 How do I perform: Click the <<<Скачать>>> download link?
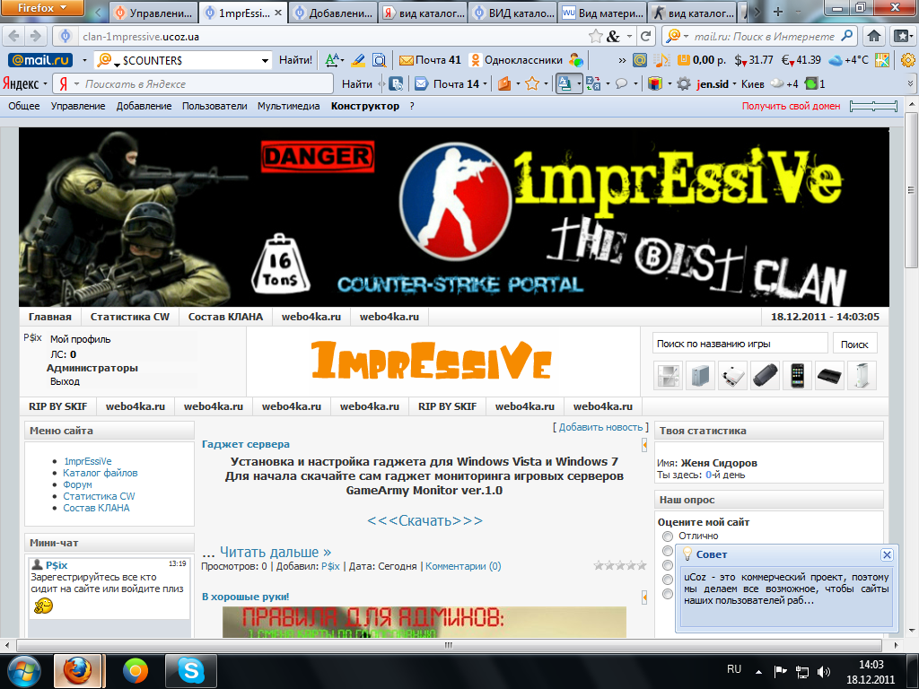click(x=424, y=520)
